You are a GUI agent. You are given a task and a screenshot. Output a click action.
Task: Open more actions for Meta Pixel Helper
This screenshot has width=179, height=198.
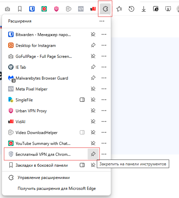[104, 89]
